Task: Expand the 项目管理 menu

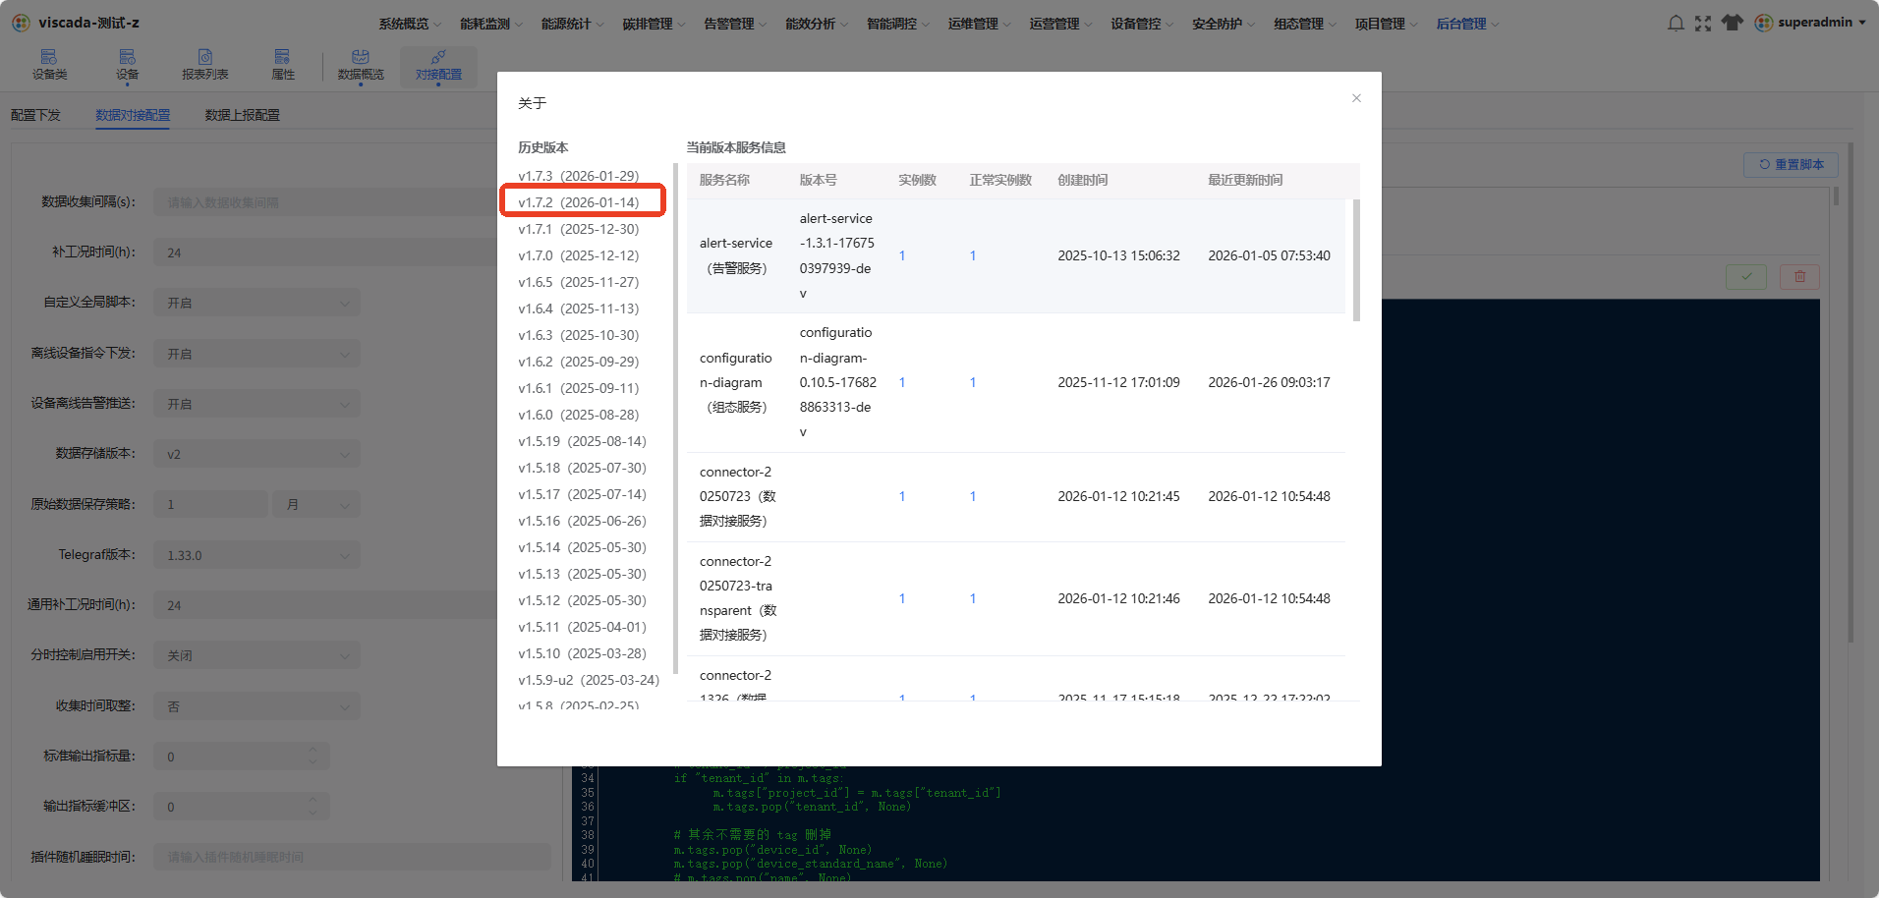Action: [1387, 24]
